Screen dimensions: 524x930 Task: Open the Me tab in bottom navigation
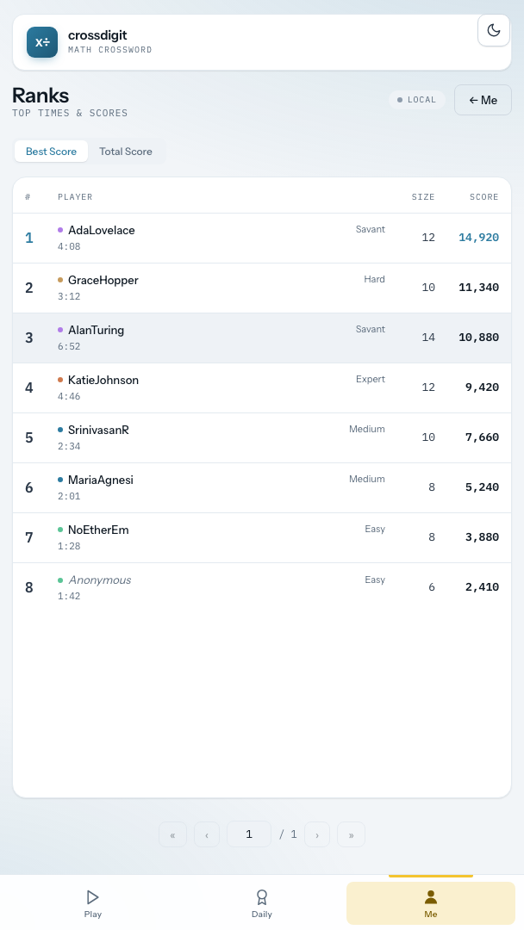[x=431, y=903]
